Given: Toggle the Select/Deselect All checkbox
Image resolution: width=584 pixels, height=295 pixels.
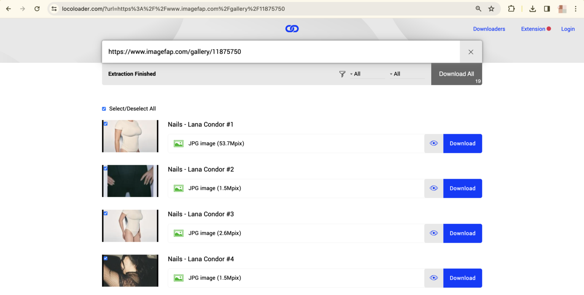Looking at the screenshot, I should (x=104, y=109).
